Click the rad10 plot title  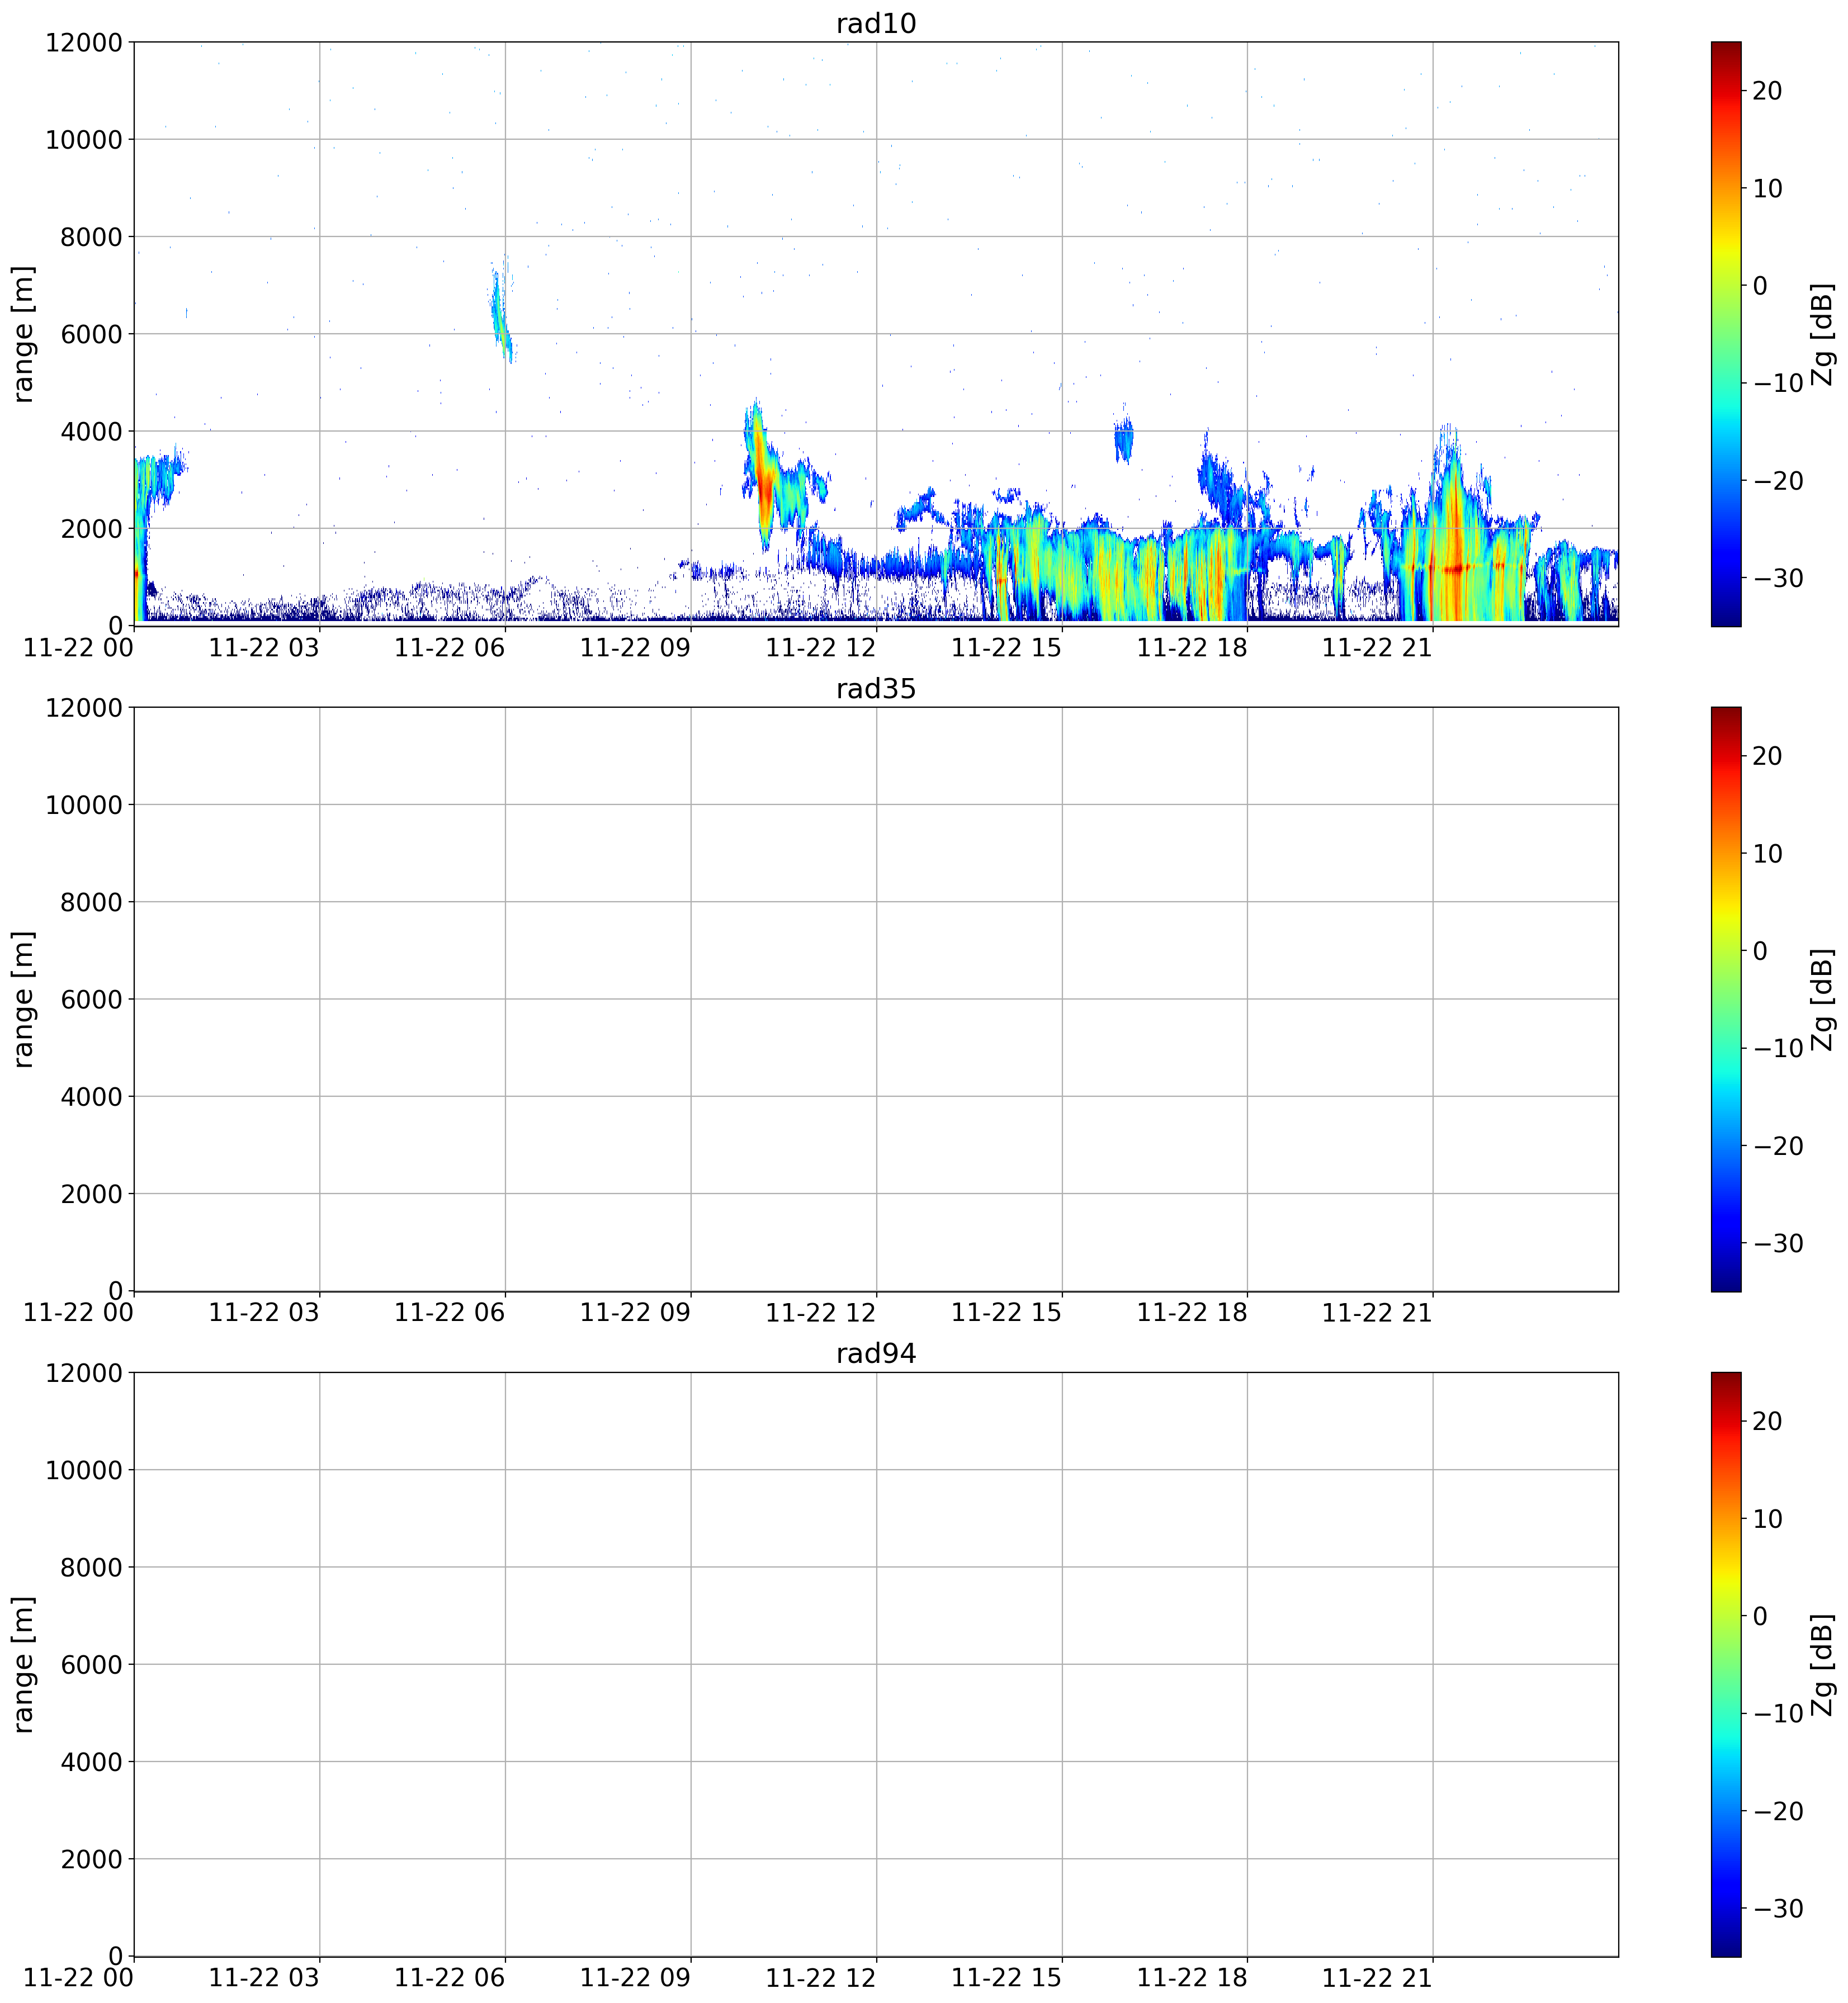point(876,24)
